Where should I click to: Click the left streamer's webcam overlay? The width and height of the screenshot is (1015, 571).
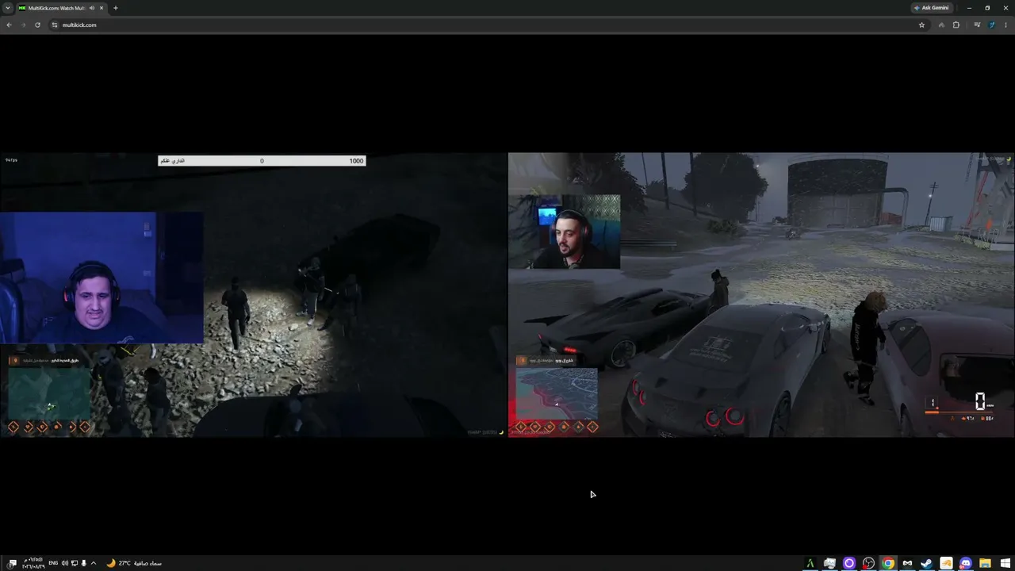point(101,278)
